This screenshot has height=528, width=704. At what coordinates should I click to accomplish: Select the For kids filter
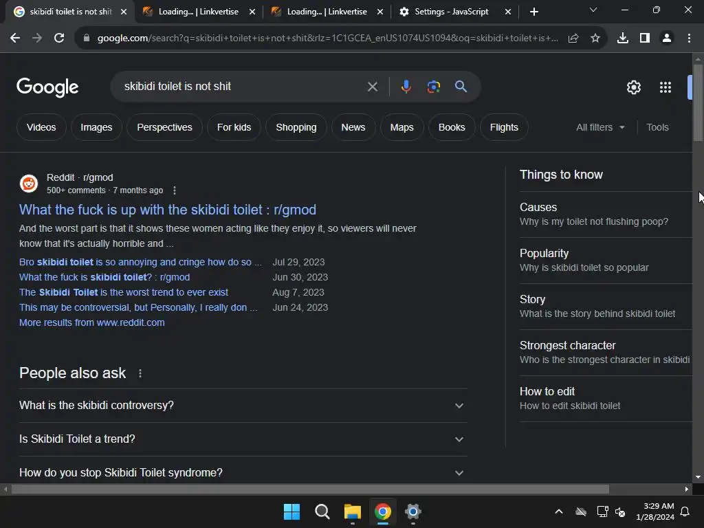tap(234, 127)
